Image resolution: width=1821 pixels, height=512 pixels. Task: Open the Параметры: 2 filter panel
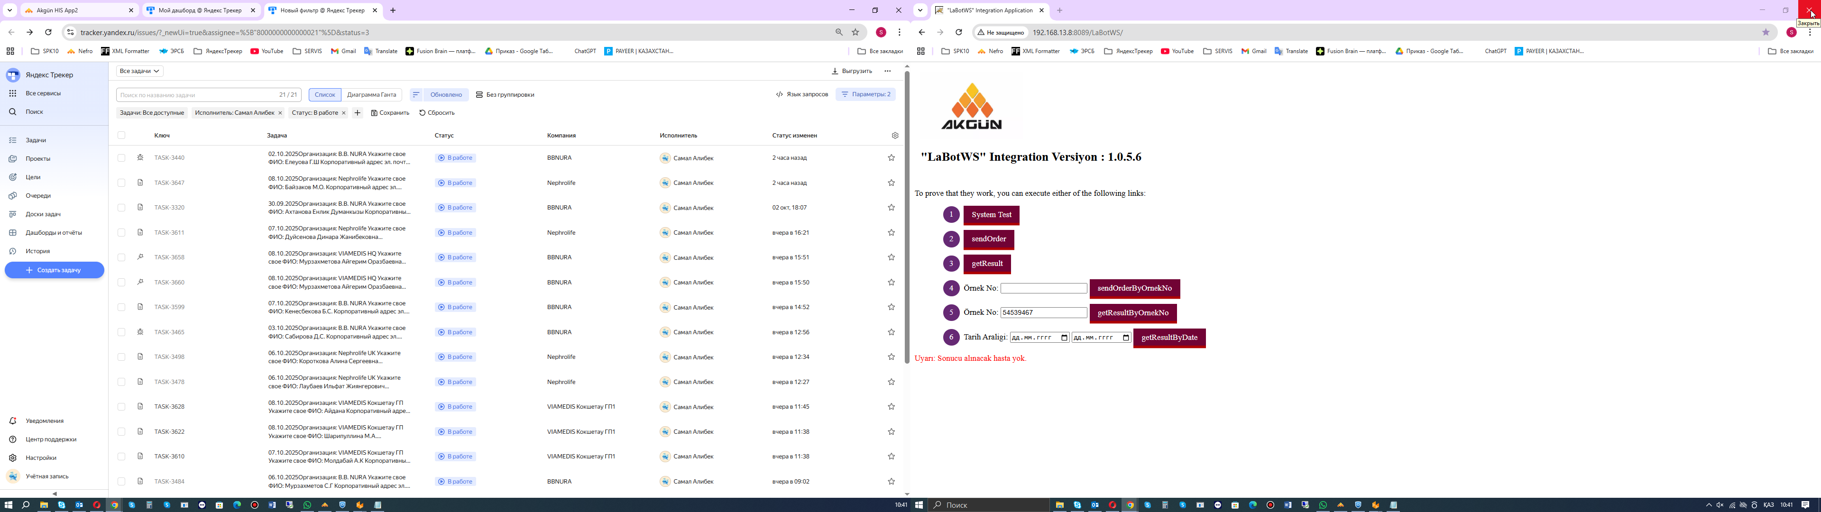(865, 95)
